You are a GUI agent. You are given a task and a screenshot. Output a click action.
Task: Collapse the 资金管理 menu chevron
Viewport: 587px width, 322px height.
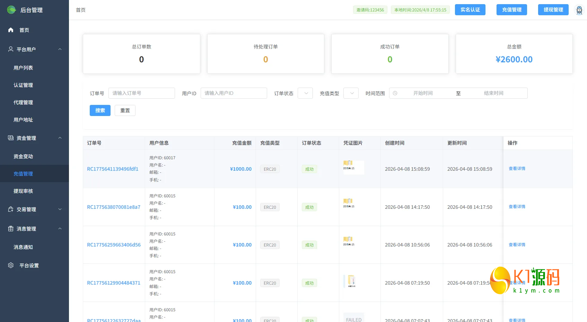click(60, 138)
